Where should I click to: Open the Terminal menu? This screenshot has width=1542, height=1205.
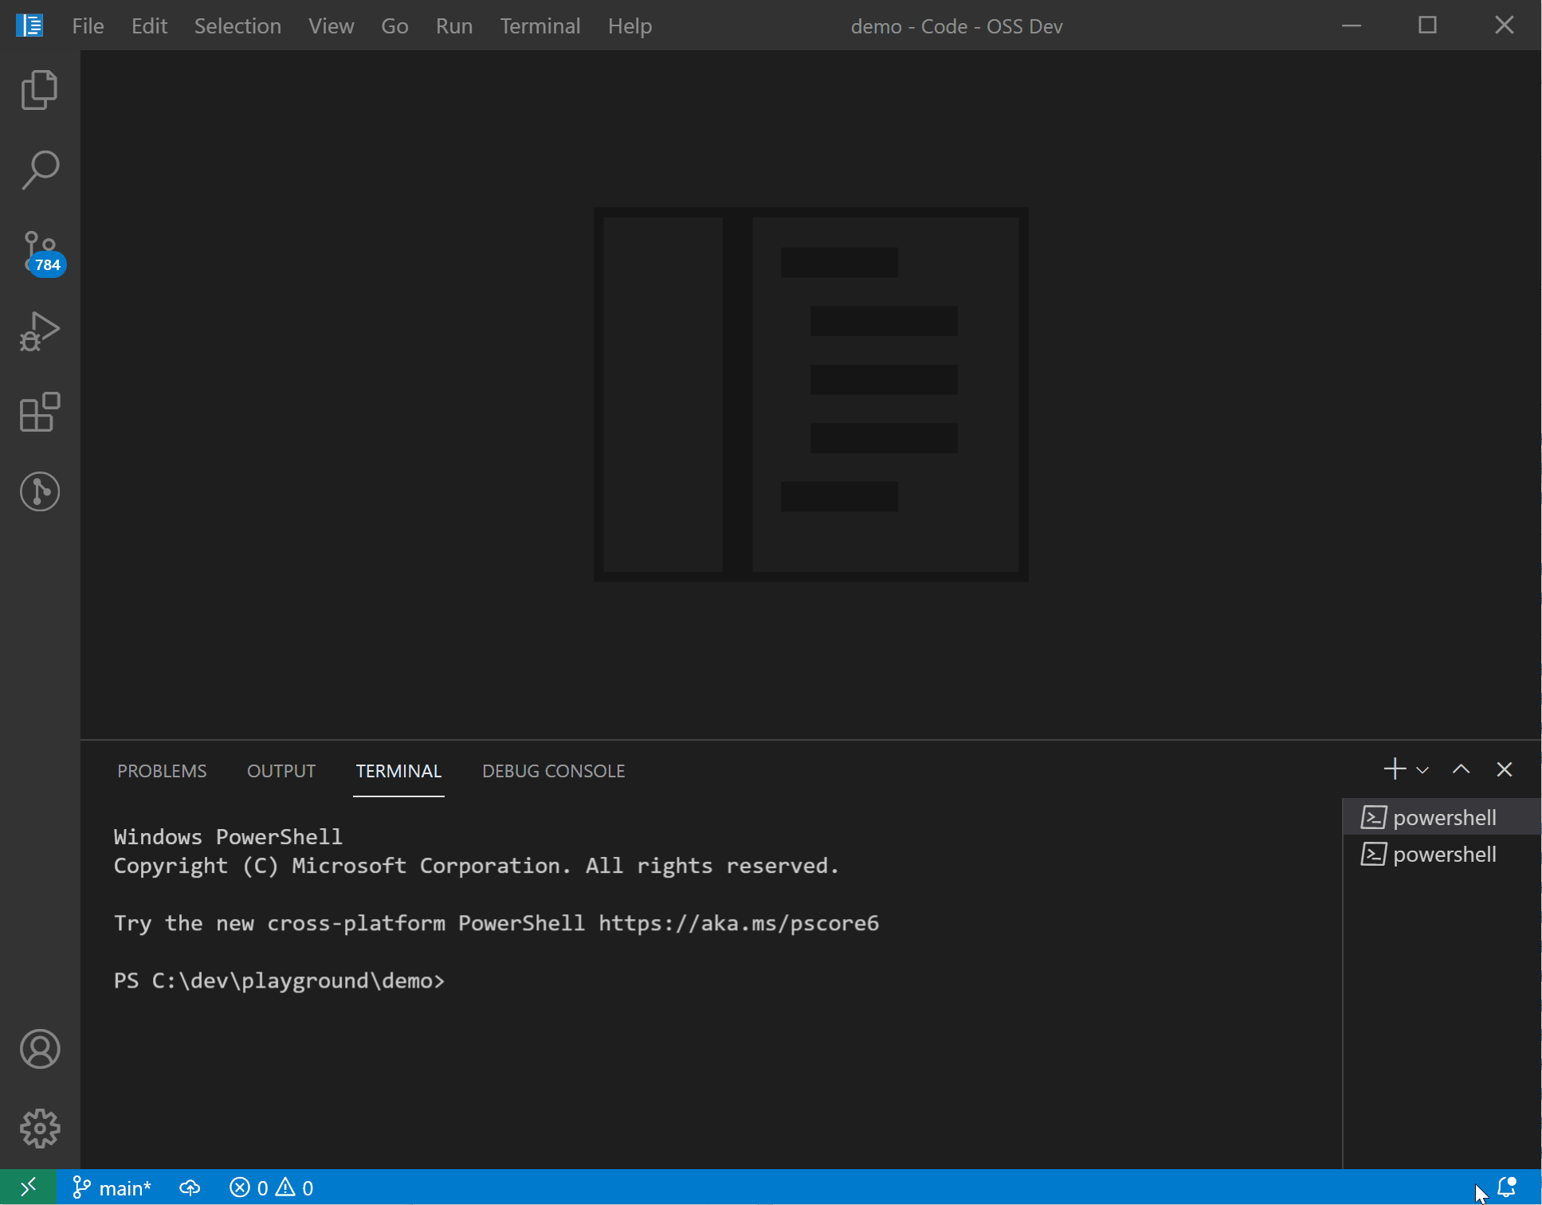point(540,25)
